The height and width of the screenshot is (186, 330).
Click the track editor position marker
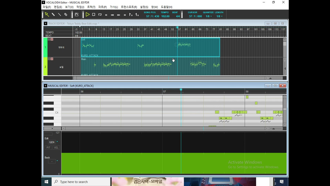pos(177,28)
